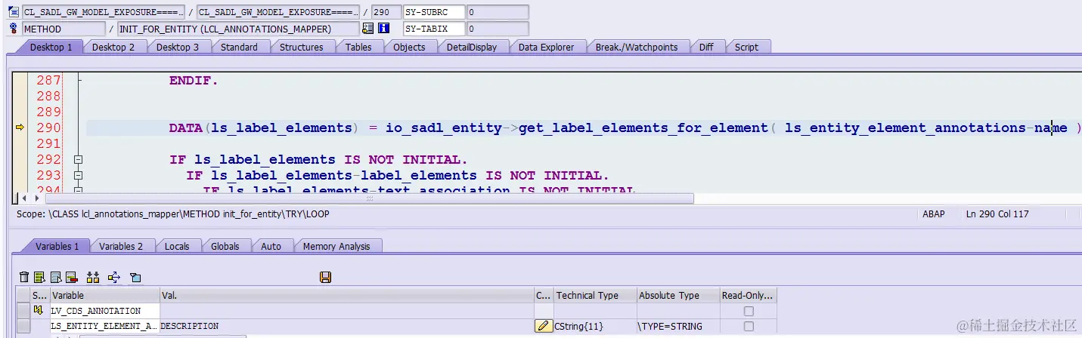Image resolution: width=1082 pixels, height=338 pixels.
Task: Click the navigate-to-source icon after INIT_FOR_ENTITY
Action: point(368,29)
